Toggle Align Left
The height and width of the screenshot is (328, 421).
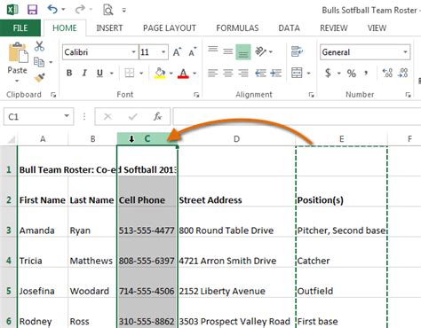[212, 73]
